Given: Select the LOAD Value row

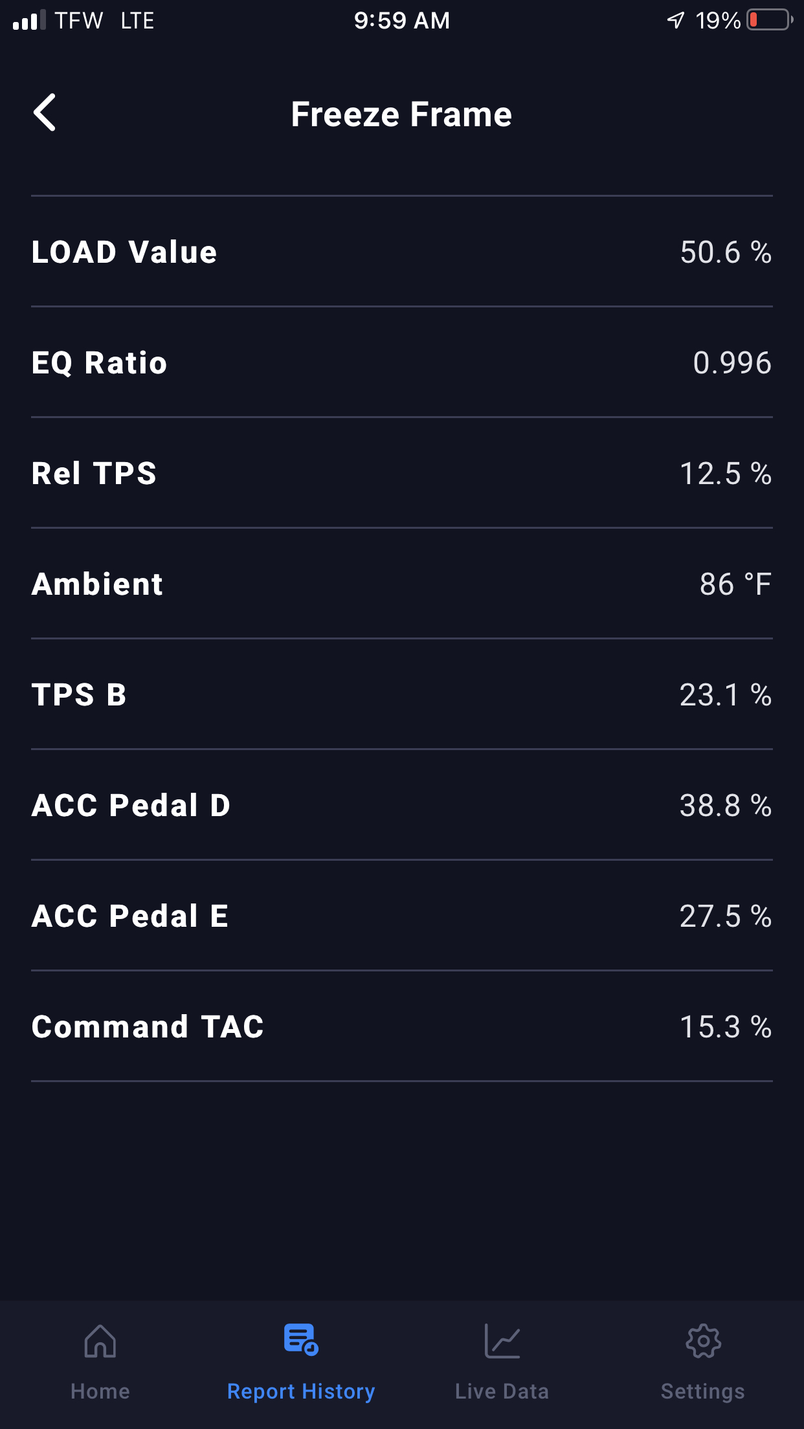Looking at the screenshot, I should (x=401, y=252).
